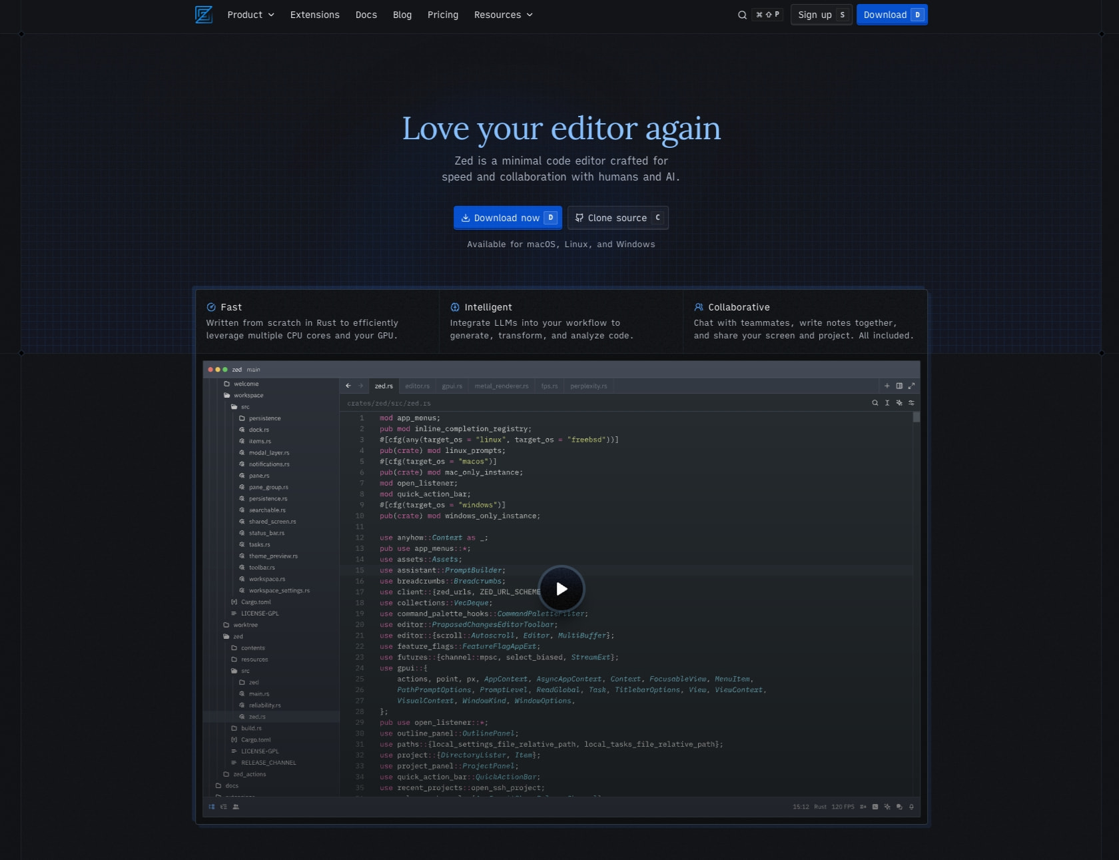The image size is (1119, 860).
Task: Click the editor controls sliders icon
Action: pos(911,403)
